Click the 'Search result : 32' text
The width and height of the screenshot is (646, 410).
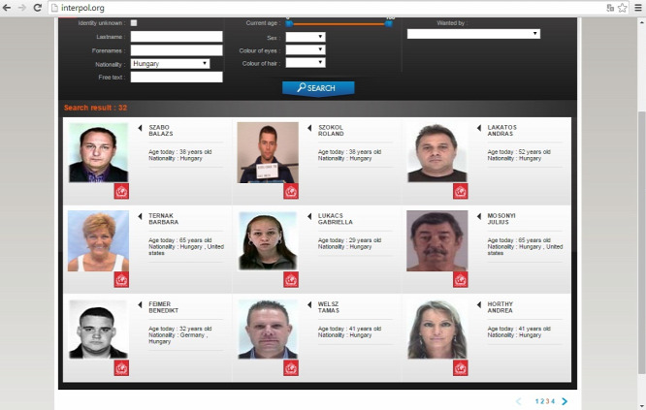95,108
